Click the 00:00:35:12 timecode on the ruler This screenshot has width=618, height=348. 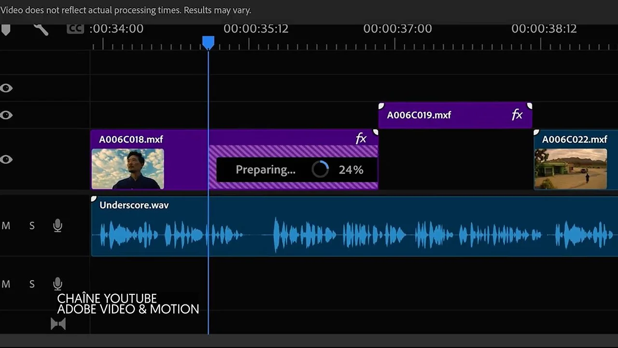tap(256, 29)
